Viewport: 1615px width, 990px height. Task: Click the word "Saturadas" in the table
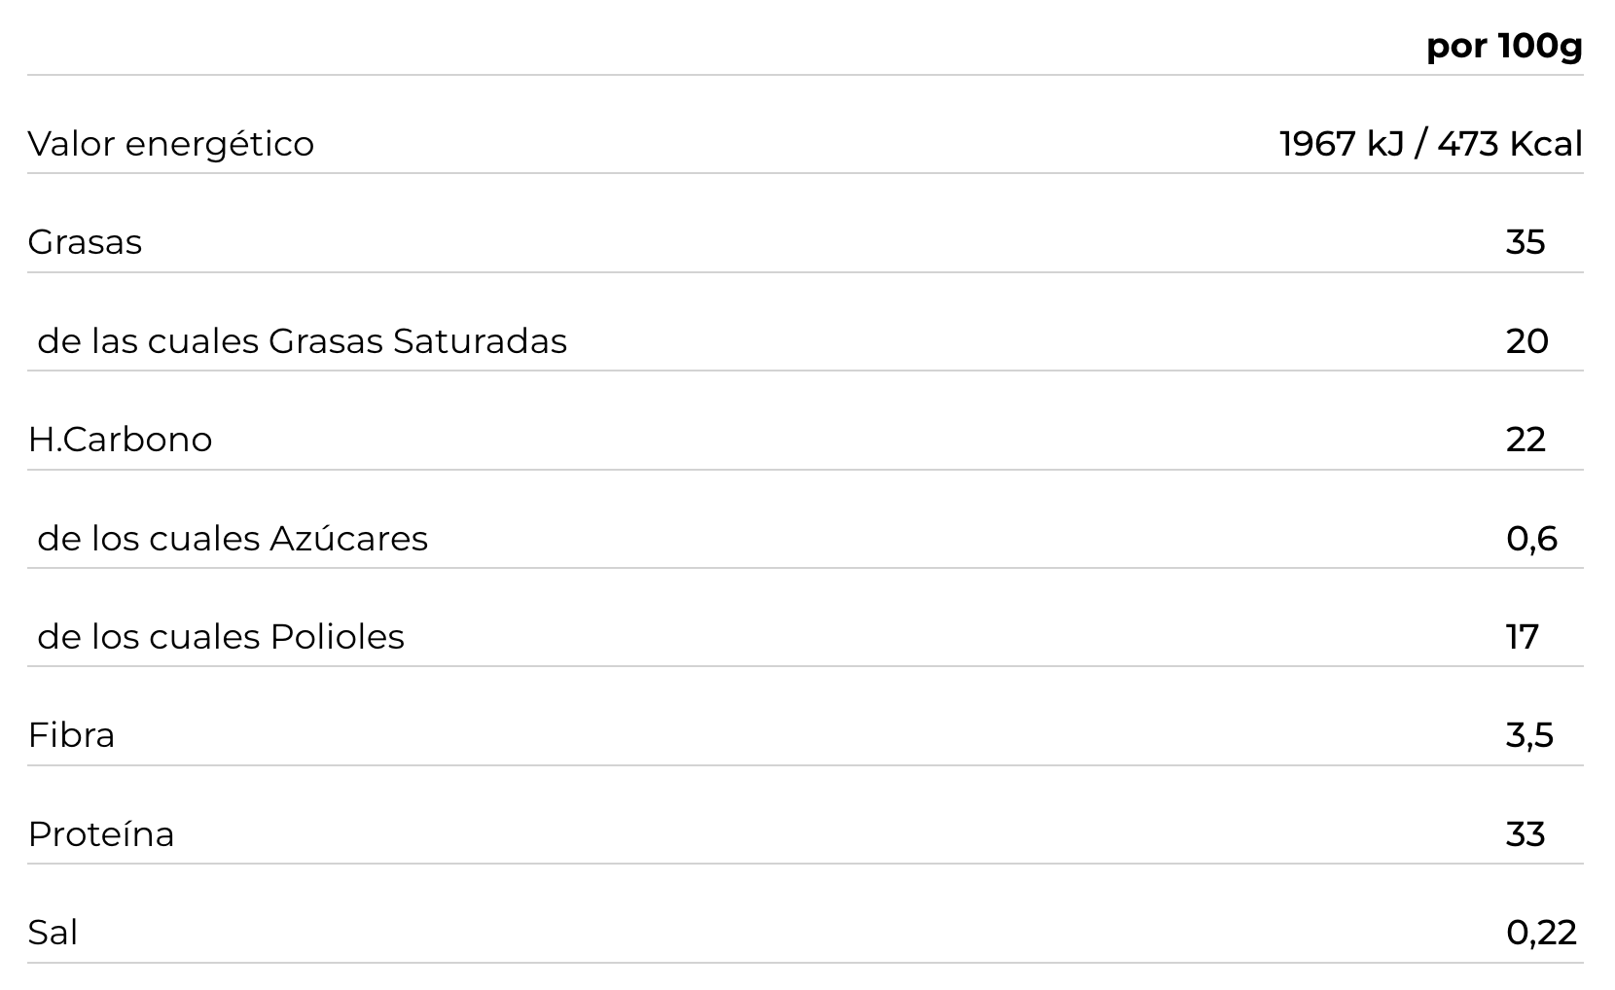480,341
